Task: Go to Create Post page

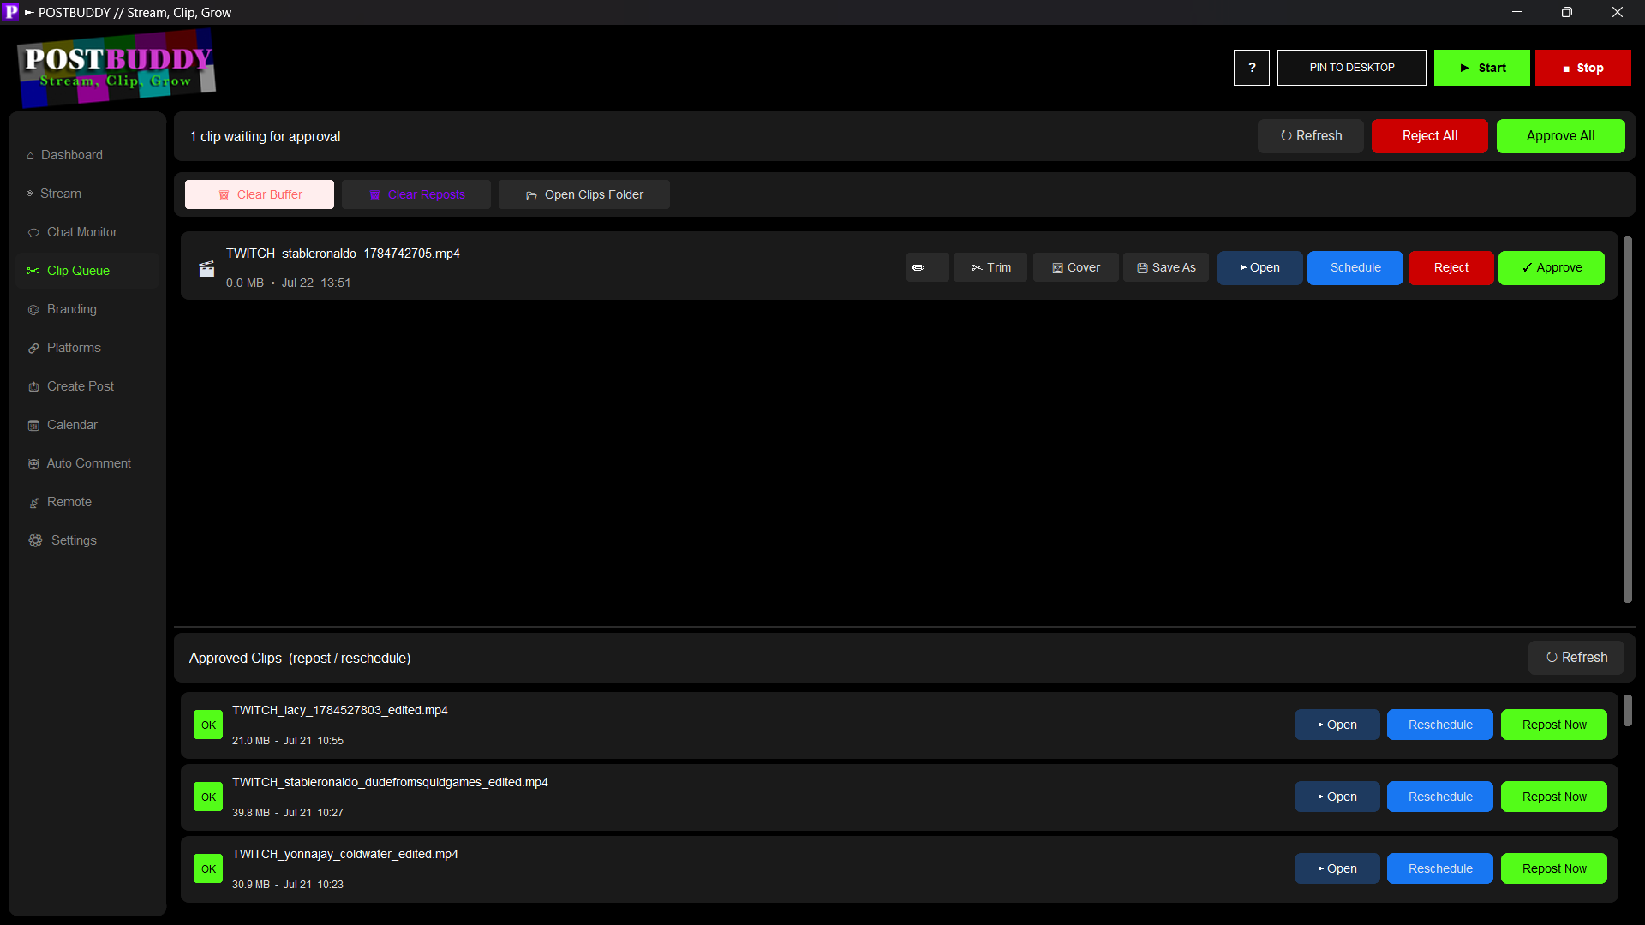Action: click(87, 386)
